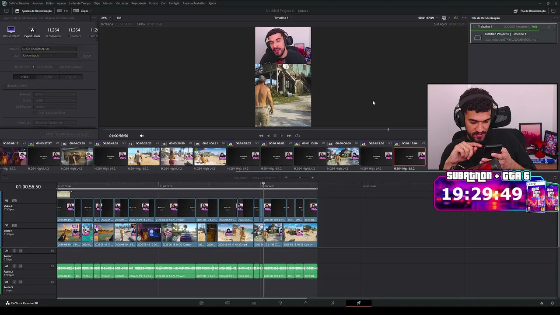
Task: Play in reverse in the viewer
Action: (x=268, y=136)
